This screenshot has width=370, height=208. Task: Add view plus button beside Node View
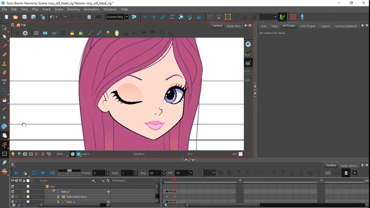coord(246,25)
